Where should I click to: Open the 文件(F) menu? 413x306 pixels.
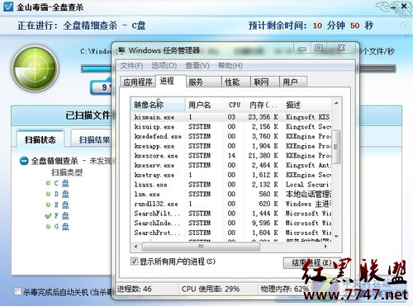(131, 66)
